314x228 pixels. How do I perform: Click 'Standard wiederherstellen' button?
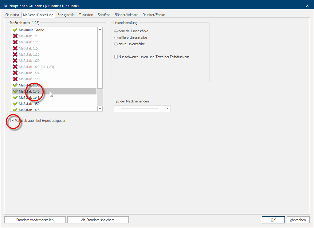(35, 220)
